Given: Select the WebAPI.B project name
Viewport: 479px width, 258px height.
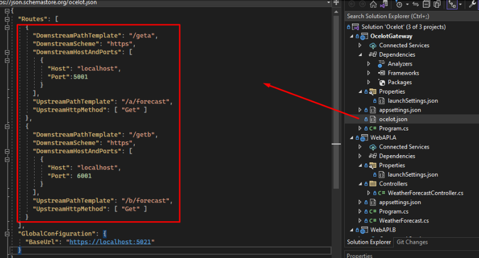Looking at the screenshot, I should [x=383, y=230].
